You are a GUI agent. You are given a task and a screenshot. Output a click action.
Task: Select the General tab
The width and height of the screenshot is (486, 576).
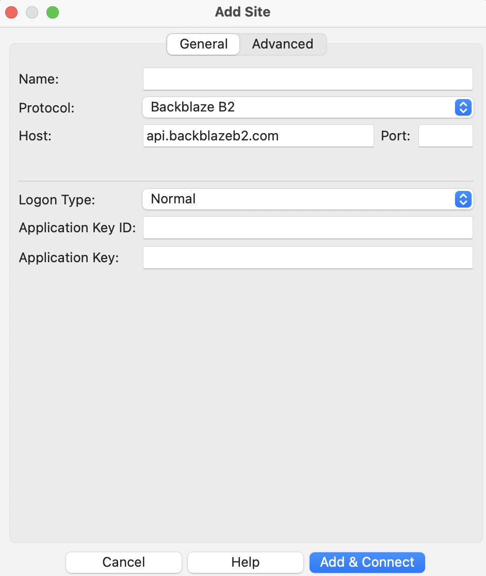tap(203, 44)
